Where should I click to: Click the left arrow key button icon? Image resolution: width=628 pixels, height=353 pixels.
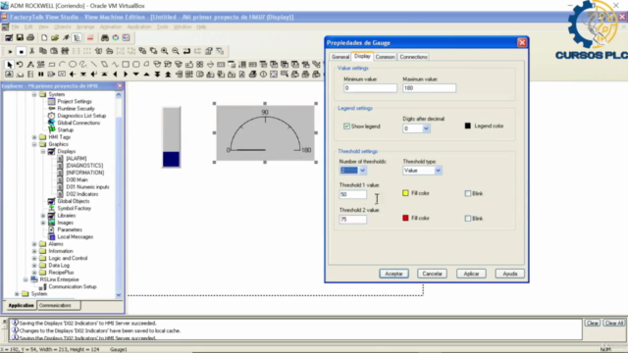coord(115,75)
